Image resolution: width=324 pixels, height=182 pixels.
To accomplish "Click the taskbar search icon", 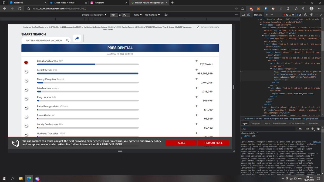I will 13,179.
